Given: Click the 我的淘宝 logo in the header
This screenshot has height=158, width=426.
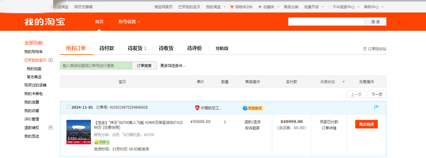Looking at the screenshot, I should click(45, 22).
